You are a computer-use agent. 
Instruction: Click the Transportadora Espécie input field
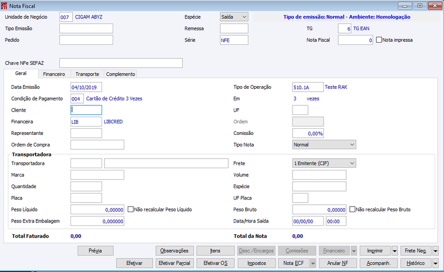pos(319,187)
